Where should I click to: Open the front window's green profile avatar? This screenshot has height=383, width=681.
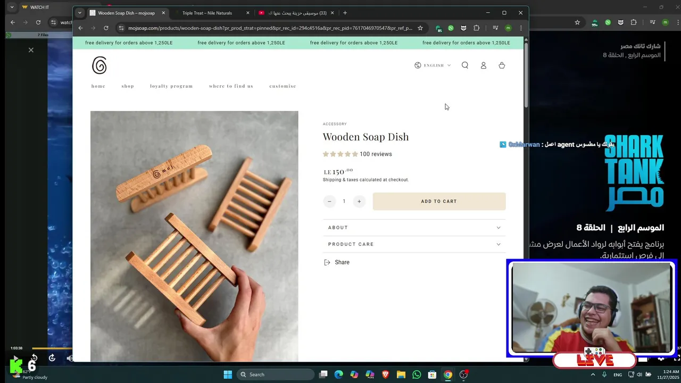coord(508,28)
